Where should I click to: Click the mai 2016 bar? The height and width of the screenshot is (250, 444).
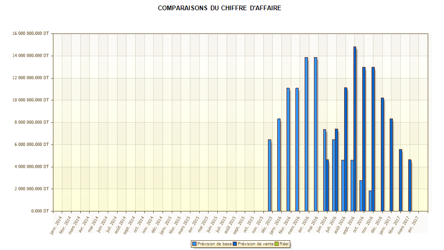(x=315, y=134)
